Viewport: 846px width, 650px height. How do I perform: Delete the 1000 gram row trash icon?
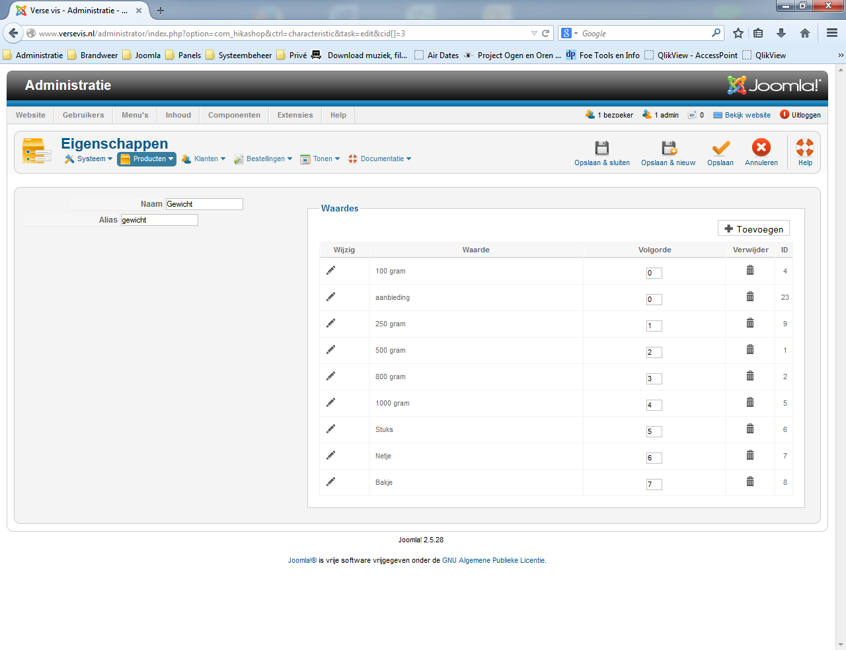750,402
